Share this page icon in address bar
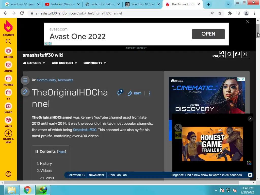The width and height of the screenshot is (260, 195). [x=212, y=13]
